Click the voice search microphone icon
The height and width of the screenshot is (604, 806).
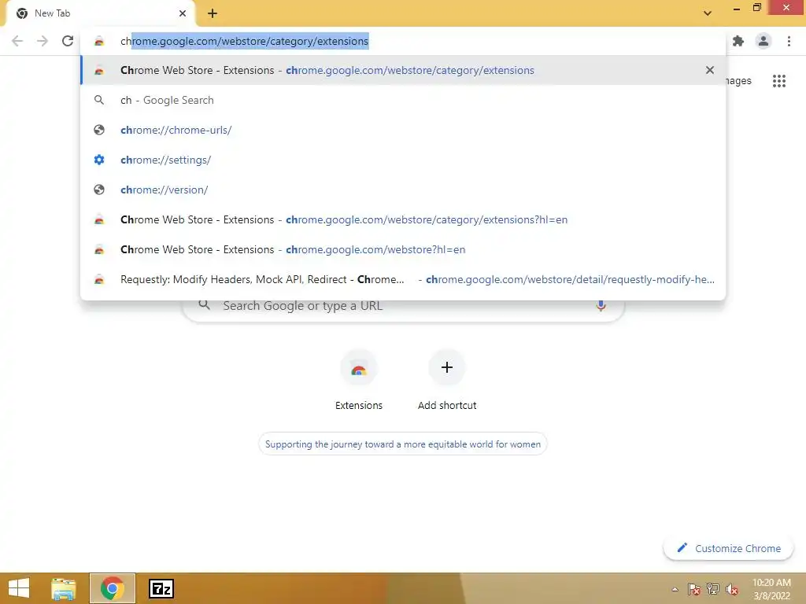coord(601,306)
